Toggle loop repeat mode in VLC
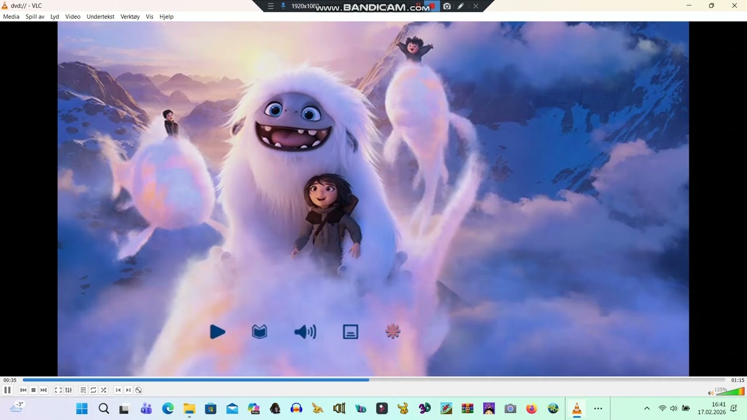Viewport: 747px width, 420px height. [x=93, y=390]
